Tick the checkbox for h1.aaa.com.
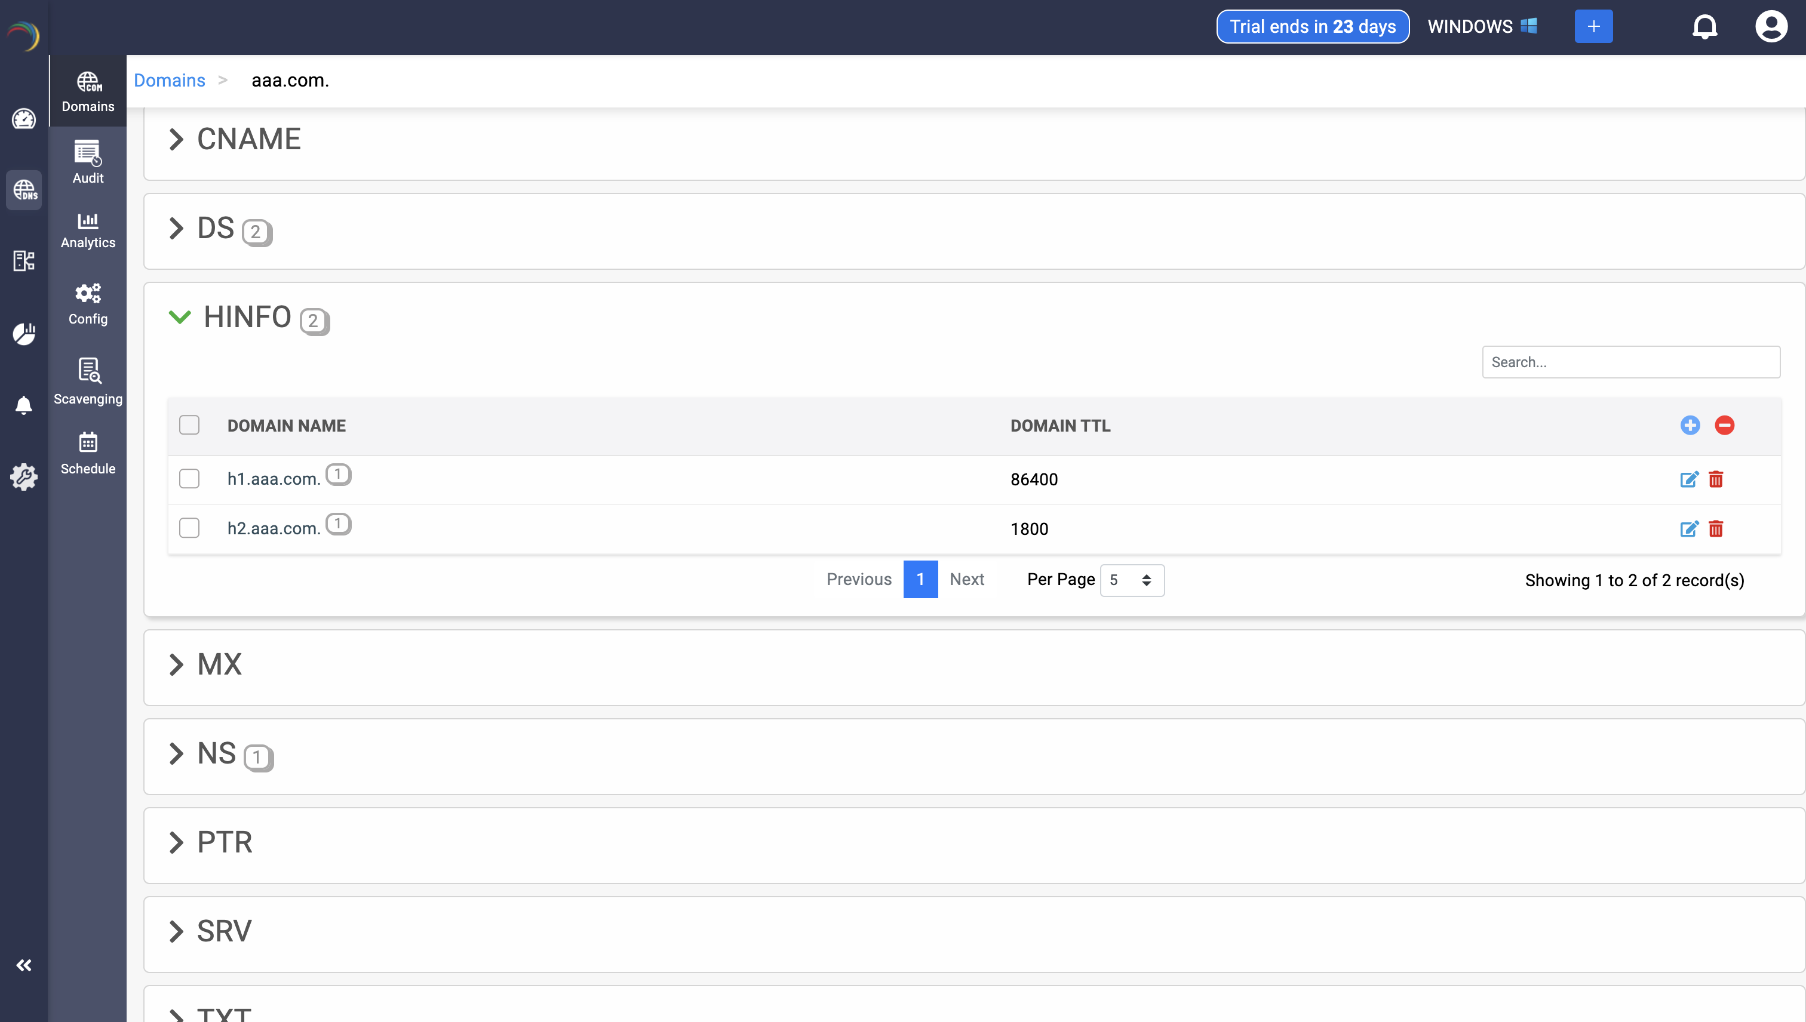This screenshot has width=1806, height=1022. 189,479
